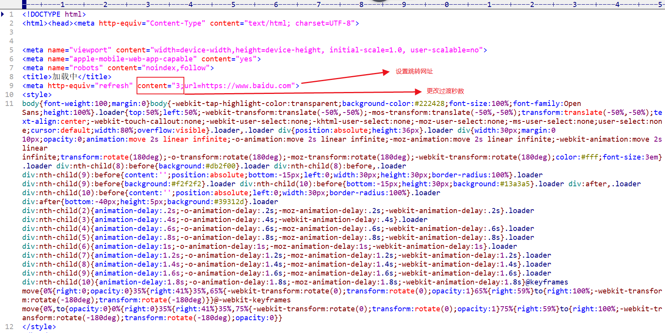The height and width of the screenshot is (333, 665).
Task: Click the initial-scale=1.0 text
Action: coord(366,50)
